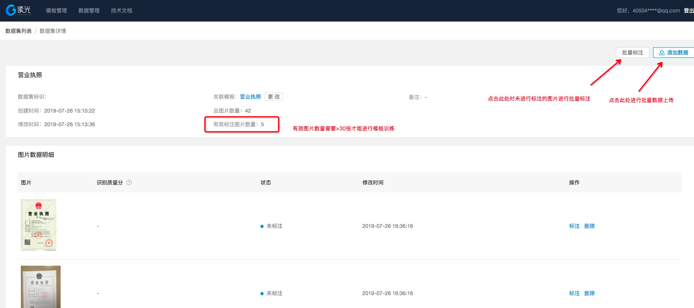Click the 有效标注图片数量: 5 text
The height and width of the screenshot is (308, 694).
(239, 124)
